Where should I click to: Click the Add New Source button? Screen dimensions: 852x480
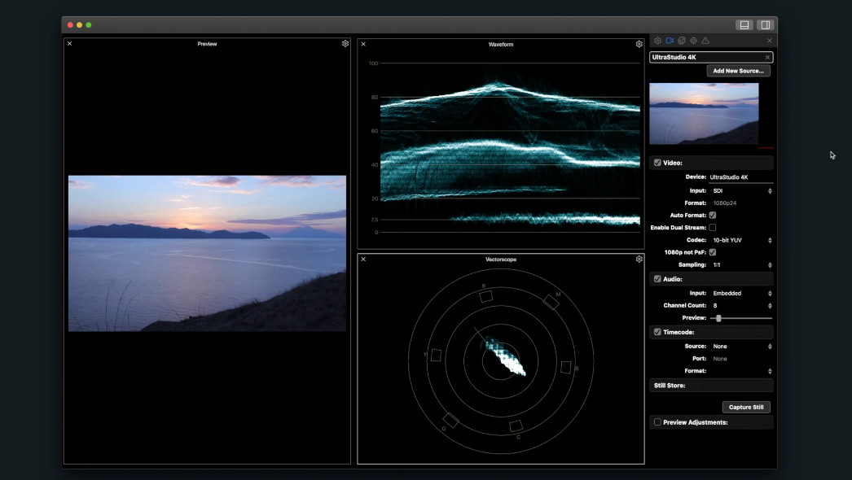coord(738,71)
